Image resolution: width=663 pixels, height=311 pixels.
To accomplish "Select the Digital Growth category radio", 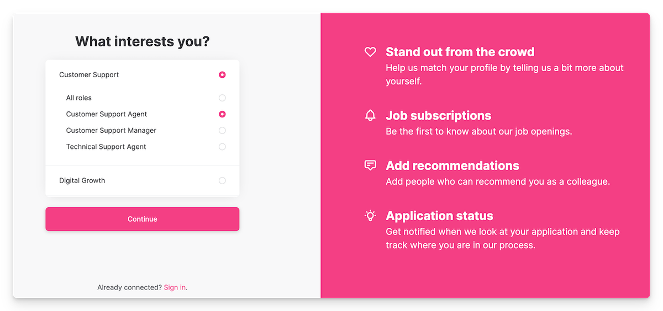I will pos(222,180).
